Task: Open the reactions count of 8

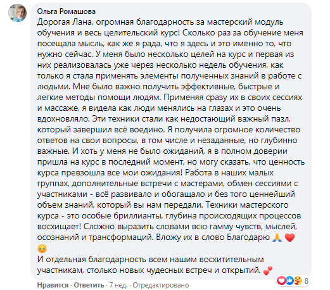Action: tap(306, 281)
